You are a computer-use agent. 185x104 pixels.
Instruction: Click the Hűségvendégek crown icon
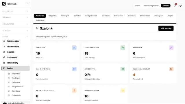[x=123, y=90]
